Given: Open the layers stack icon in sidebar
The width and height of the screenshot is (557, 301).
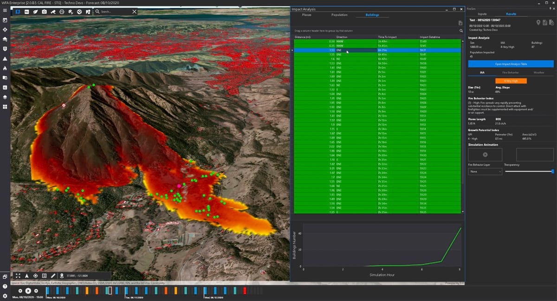Looking at the screenshot, I should tap(5, 97).
